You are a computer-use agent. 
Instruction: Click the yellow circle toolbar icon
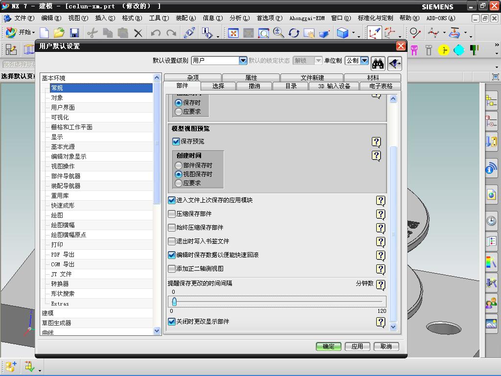click(x=443, y=50)
